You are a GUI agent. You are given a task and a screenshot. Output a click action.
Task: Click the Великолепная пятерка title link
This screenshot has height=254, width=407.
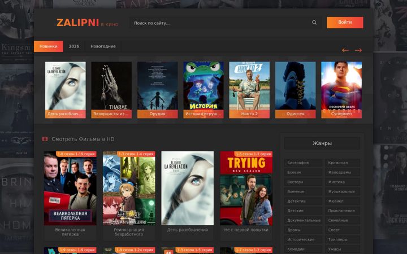70,232
